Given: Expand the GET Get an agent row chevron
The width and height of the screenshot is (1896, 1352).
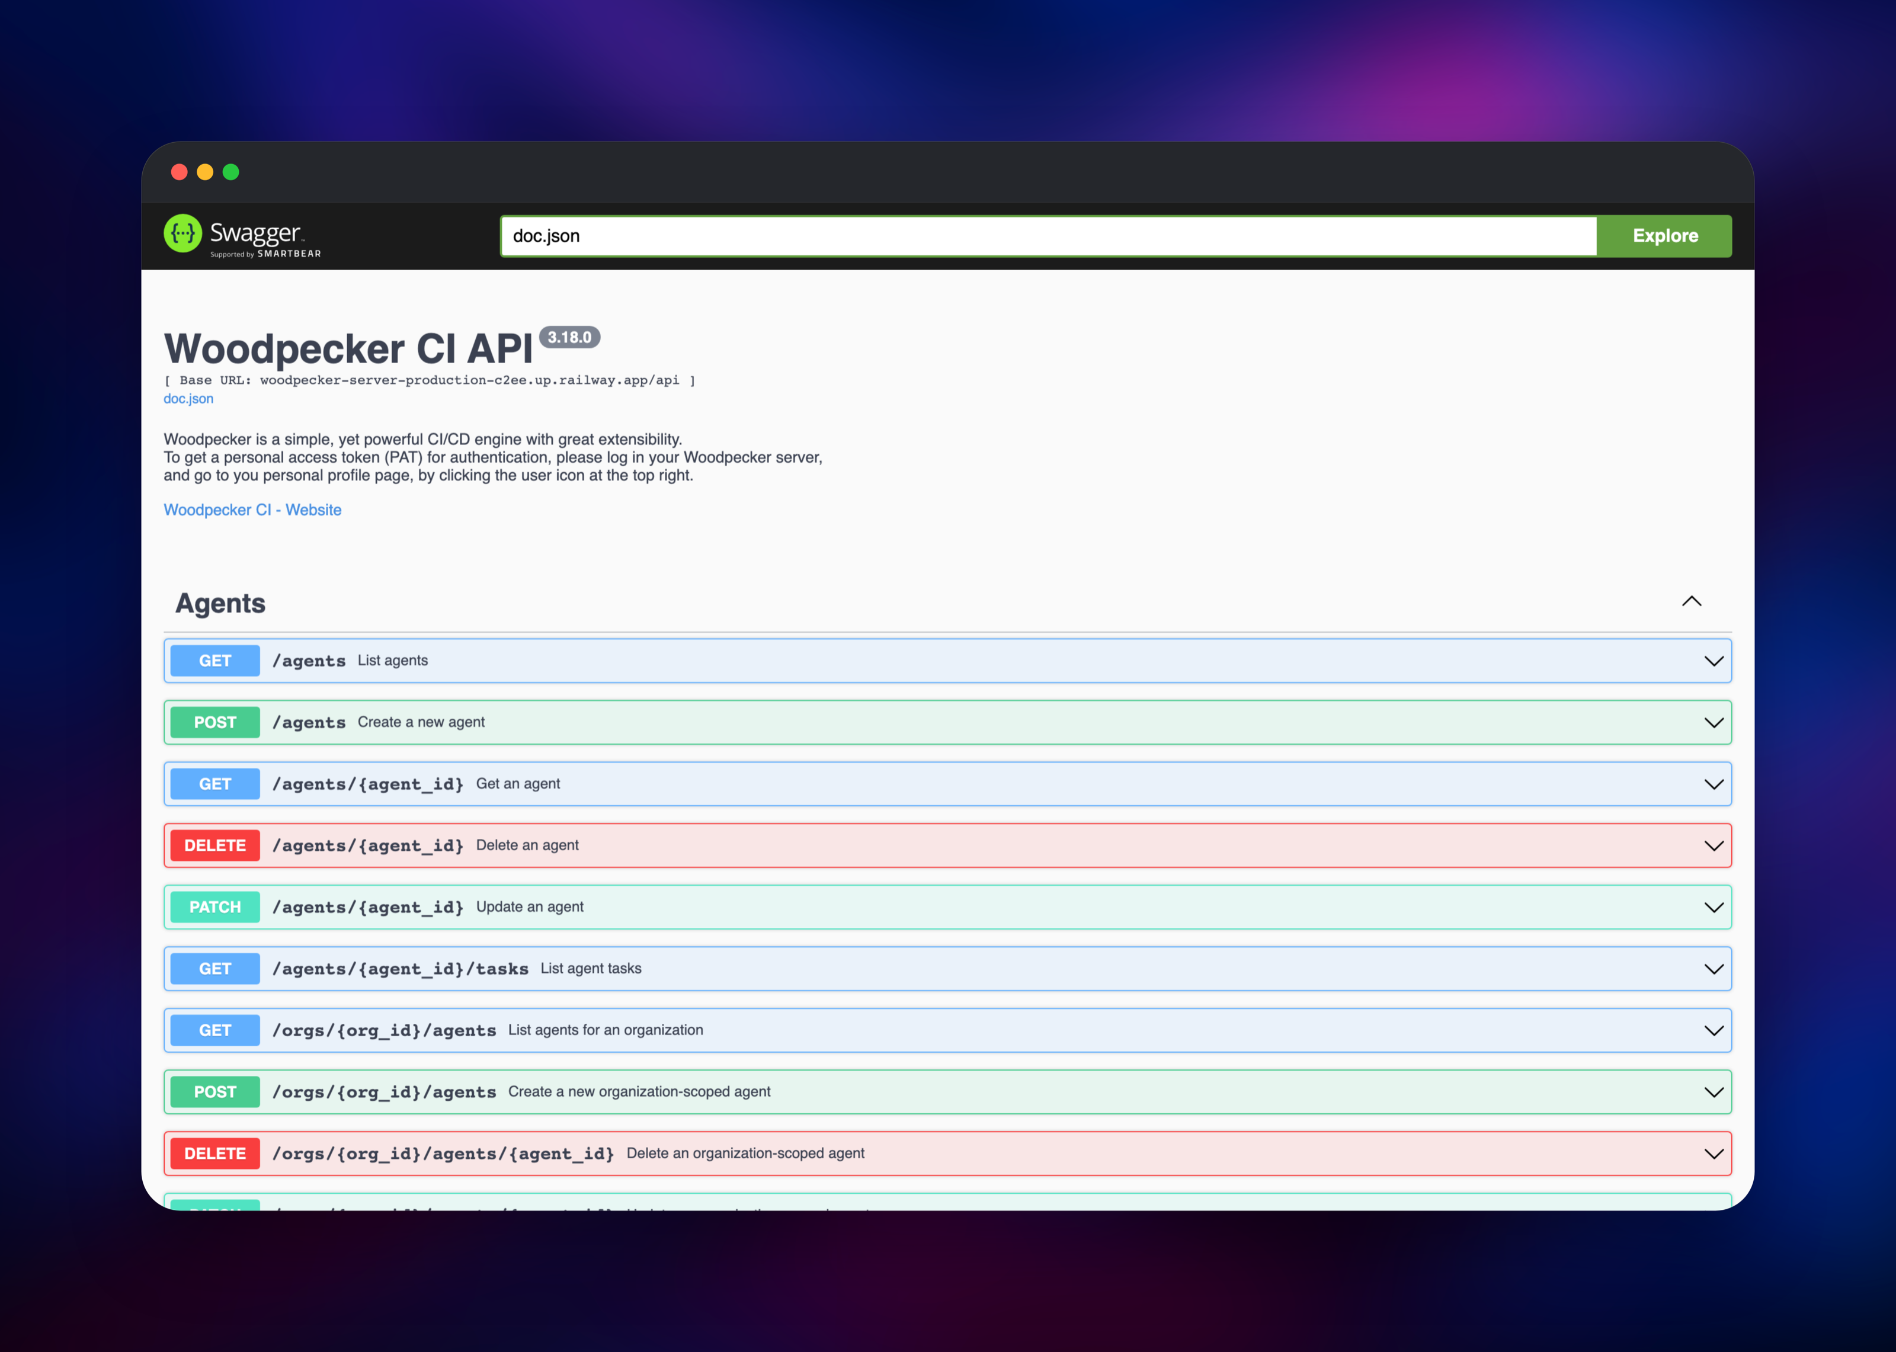Looking at the screenshot, I should [x=1714, y=784].
